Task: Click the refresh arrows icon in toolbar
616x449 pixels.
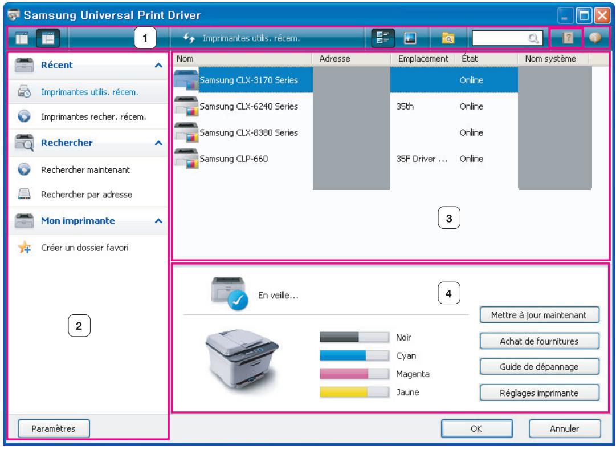Action: click(x=189, y=38)
